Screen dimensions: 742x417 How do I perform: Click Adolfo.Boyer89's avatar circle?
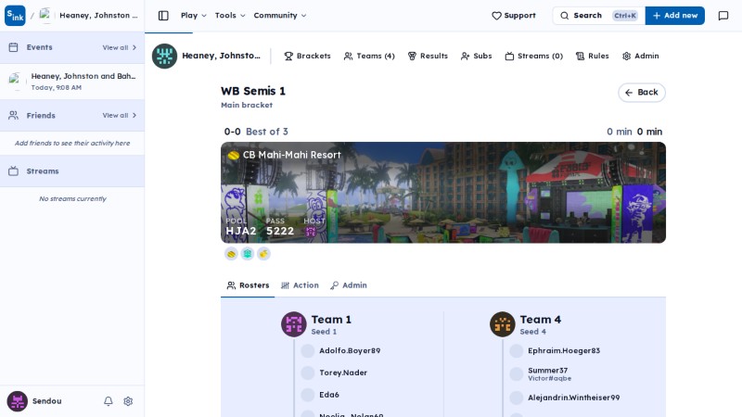point(308,351)
